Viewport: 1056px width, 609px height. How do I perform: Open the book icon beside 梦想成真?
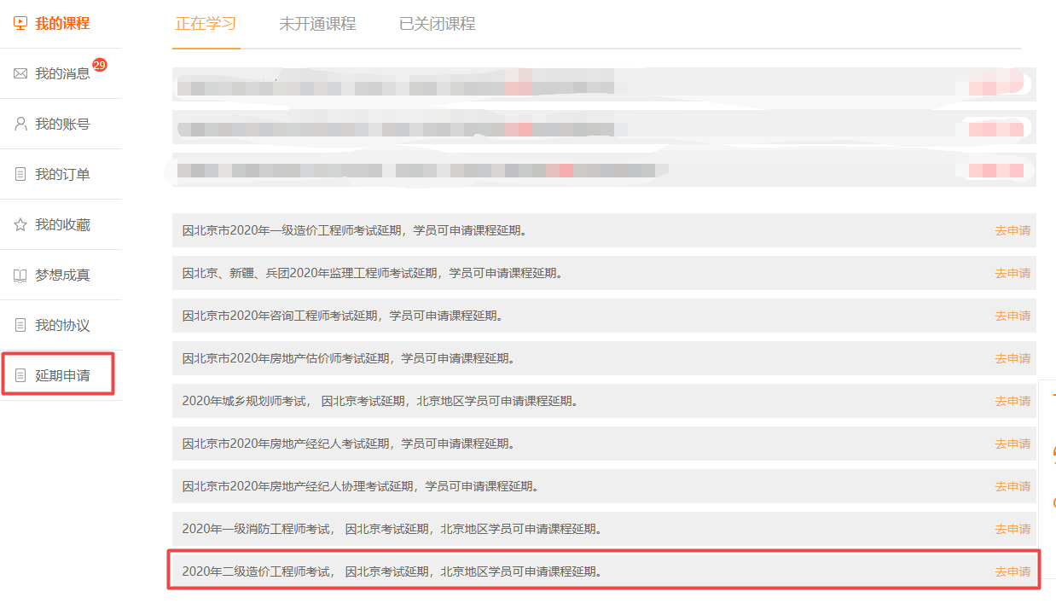pos(20,274)
